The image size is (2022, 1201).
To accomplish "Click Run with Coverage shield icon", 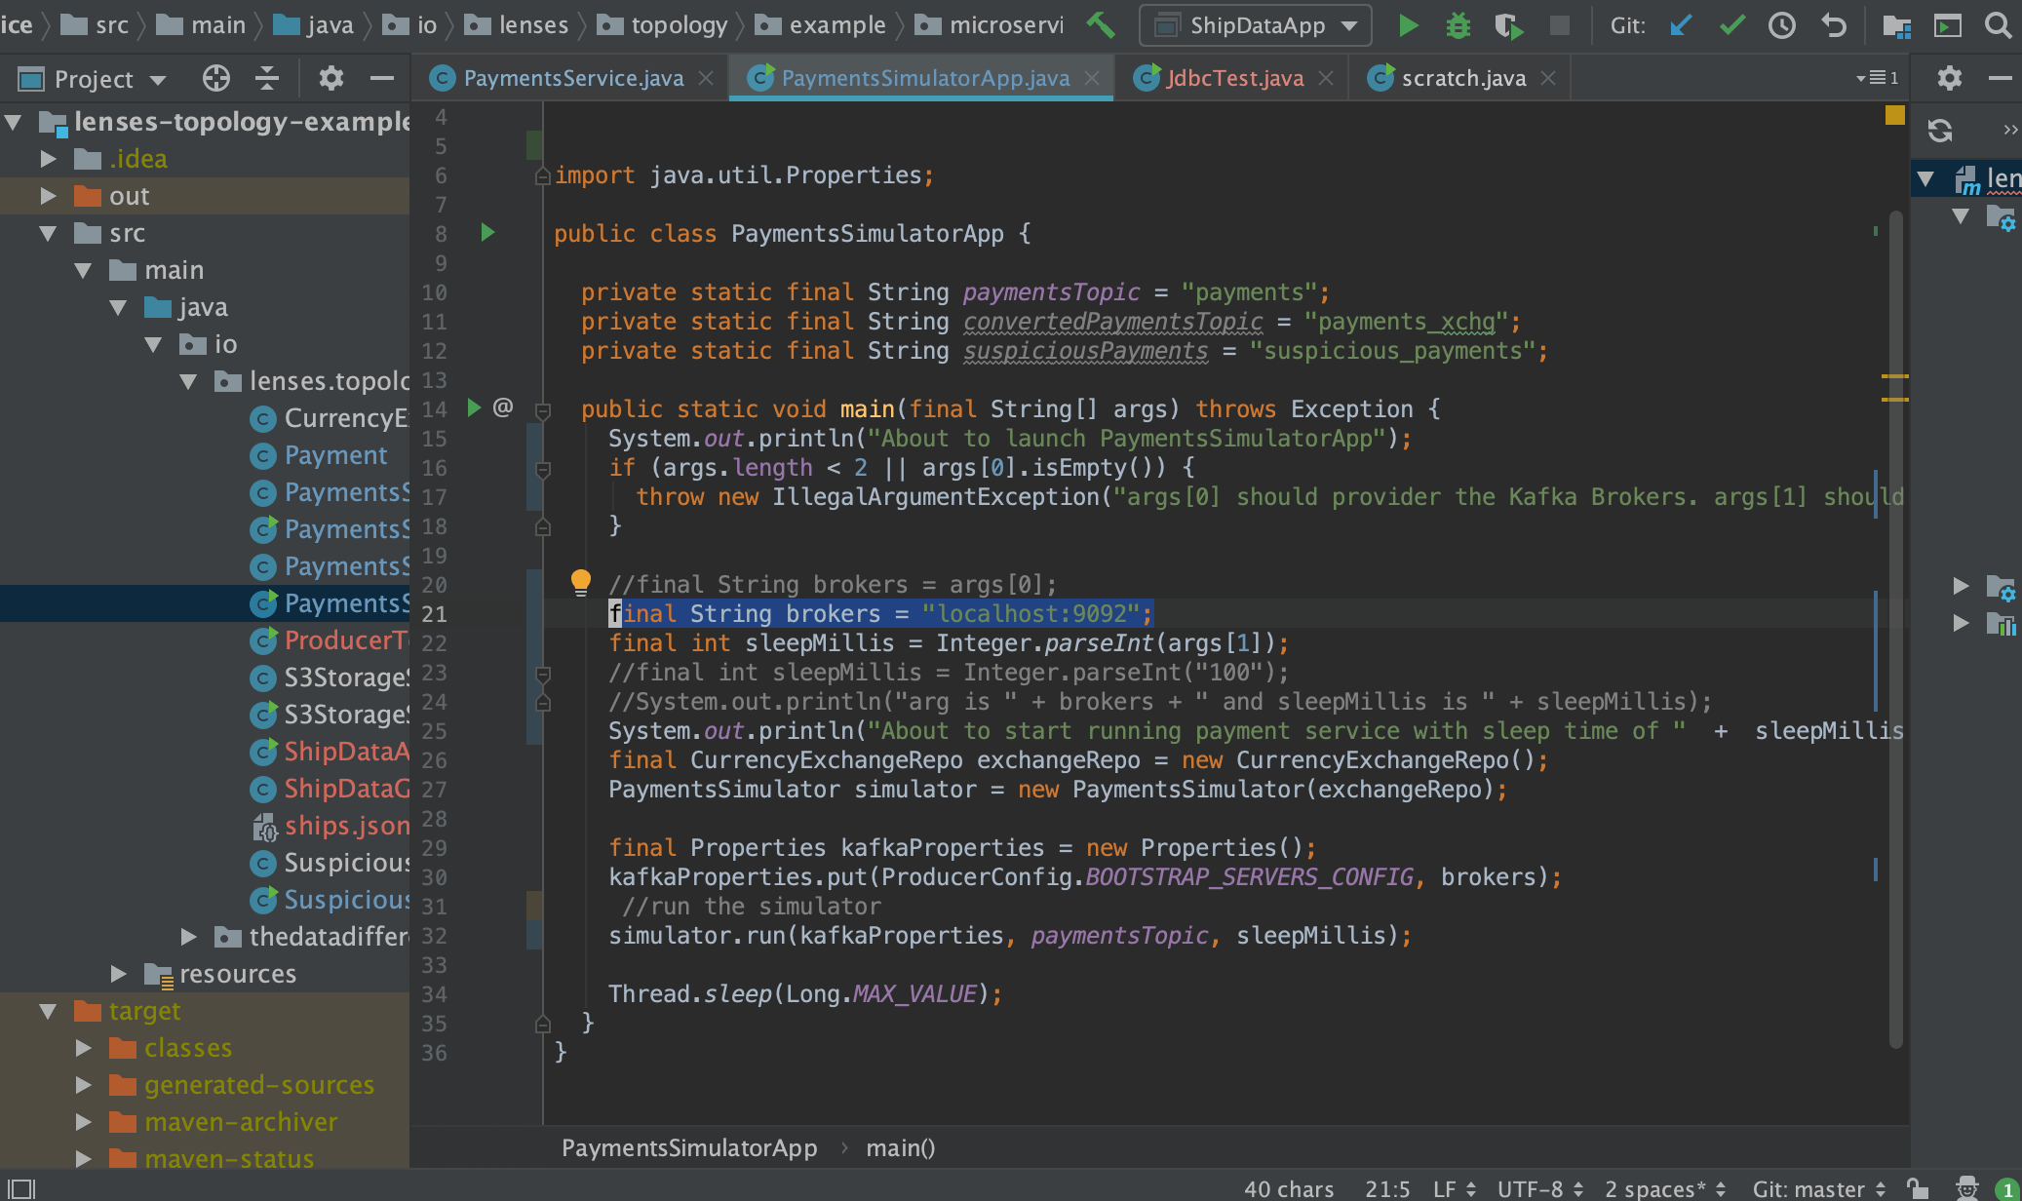I will [x=1508, y=25].
